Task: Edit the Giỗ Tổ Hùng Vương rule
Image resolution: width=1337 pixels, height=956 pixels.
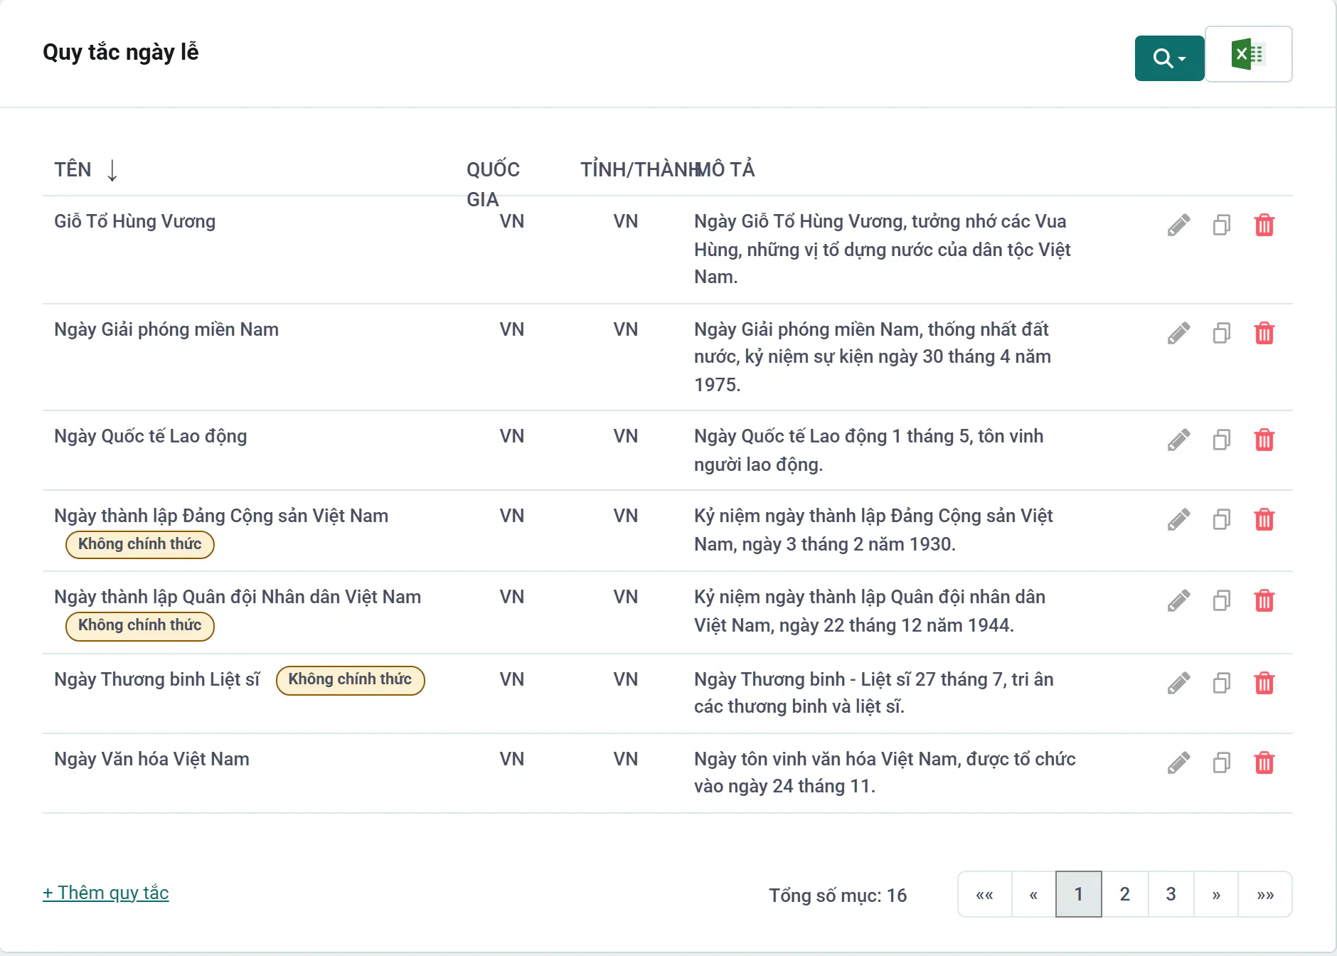Action: point(1178,225)
